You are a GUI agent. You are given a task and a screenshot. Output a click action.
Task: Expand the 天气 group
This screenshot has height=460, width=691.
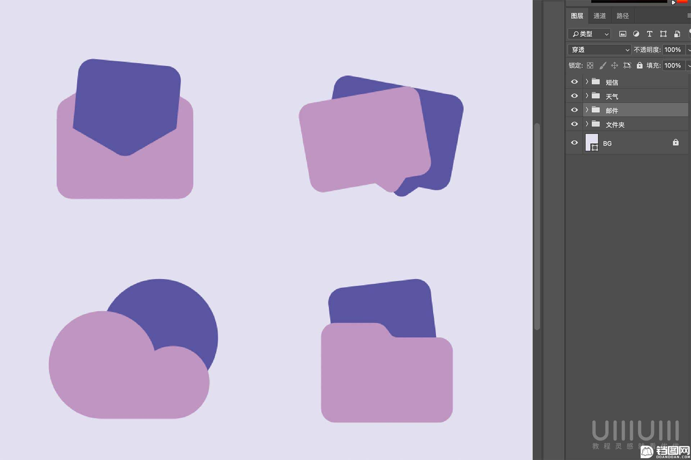point(587,96)
